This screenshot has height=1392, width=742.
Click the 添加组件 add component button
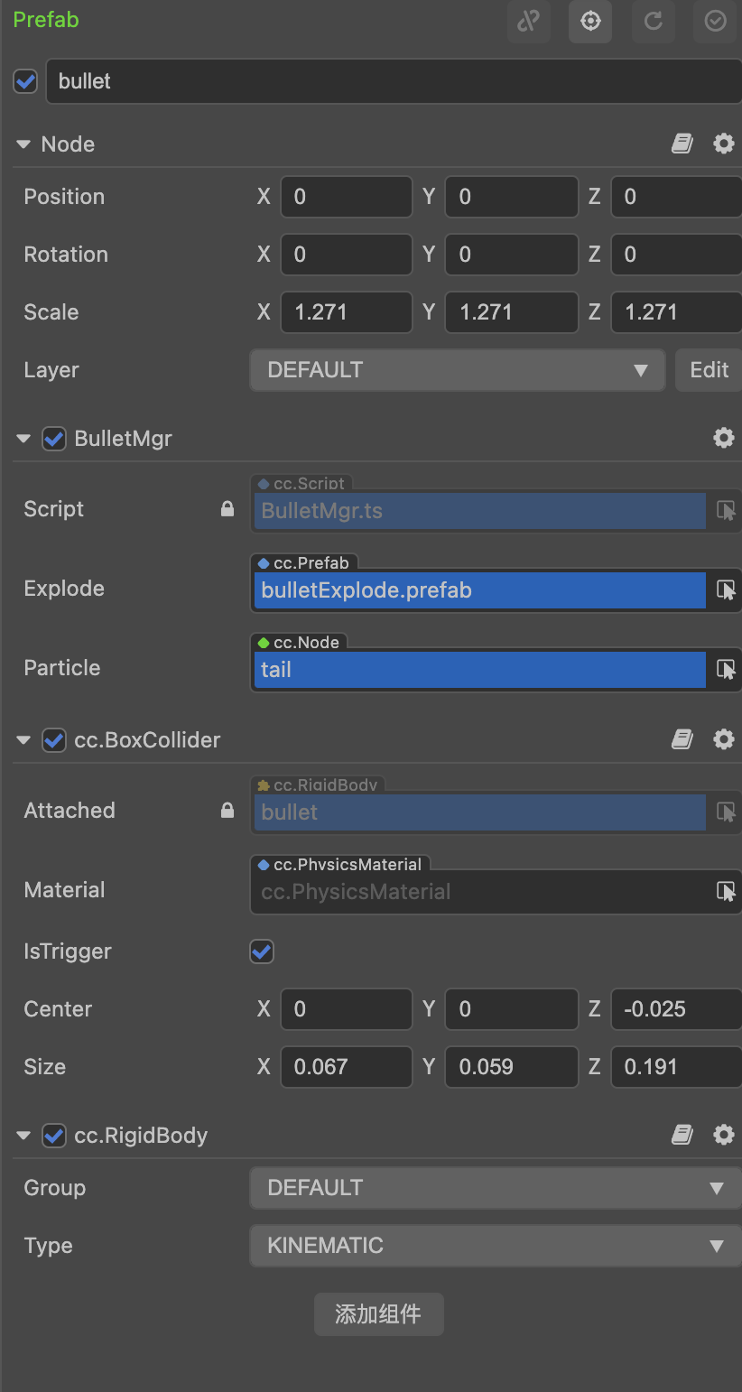pos(378,1314)
